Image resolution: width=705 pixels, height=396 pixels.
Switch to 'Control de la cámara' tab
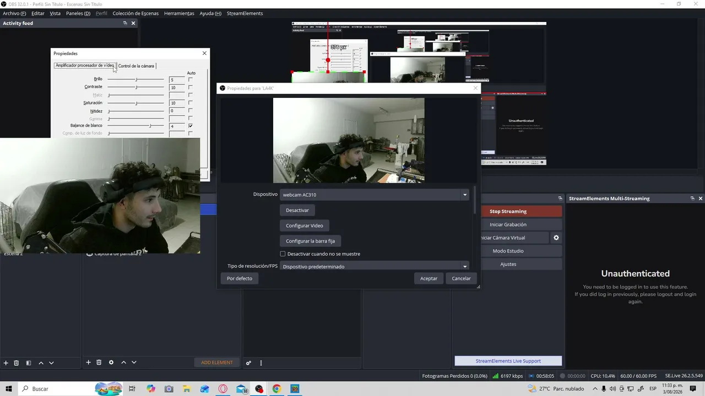[x=136, y=66]
